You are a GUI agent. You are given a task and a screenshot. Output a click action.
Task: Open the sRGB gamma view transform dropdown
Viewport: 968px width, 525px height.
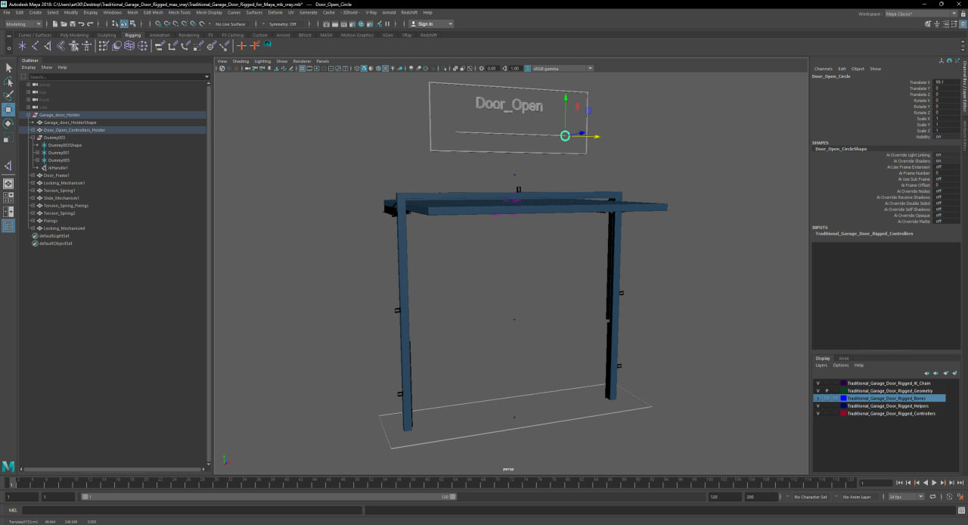pos(562,68)
